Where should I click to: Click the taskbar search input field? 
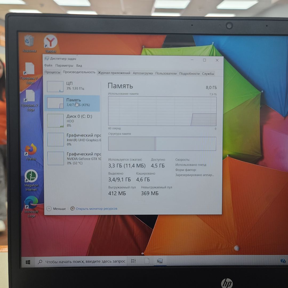(85, 262)
